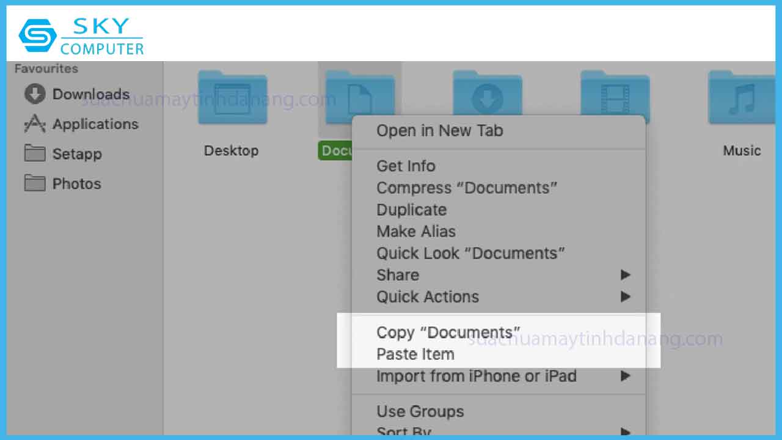Click the Desktop folder name label
The height and width of the screenshot is (440, 782).
[232, 150]
